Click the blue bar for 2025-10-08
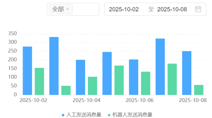 [187, 73]
